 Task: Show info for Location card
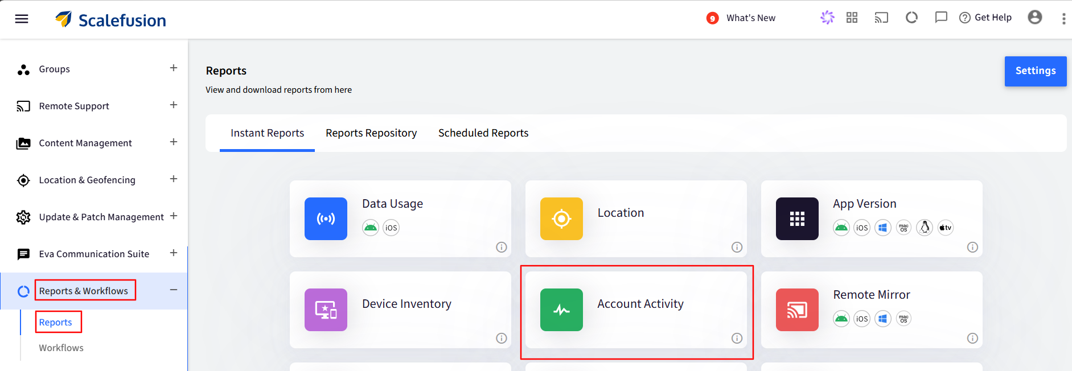coord(737,247)
